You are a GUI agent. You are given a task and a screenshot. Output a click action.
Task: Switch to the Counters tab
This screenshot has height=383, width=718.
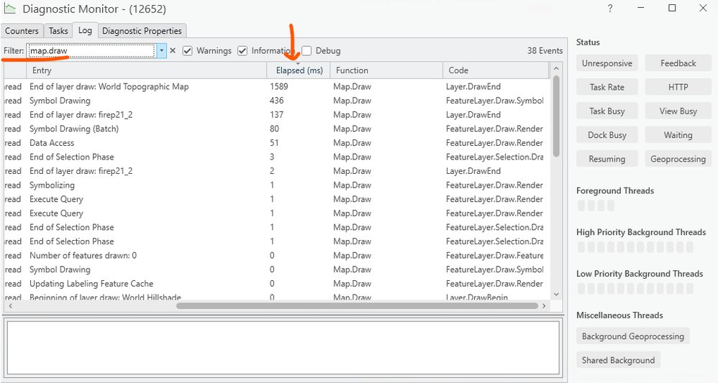coord(22,31)
